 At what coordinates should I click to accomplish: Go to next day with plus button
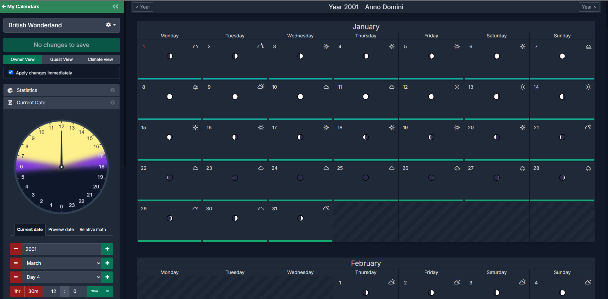tap(107, 277)
